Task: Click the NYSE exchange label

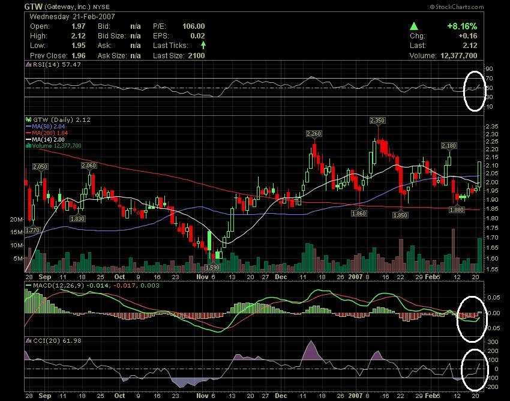Action: [101, 7]
